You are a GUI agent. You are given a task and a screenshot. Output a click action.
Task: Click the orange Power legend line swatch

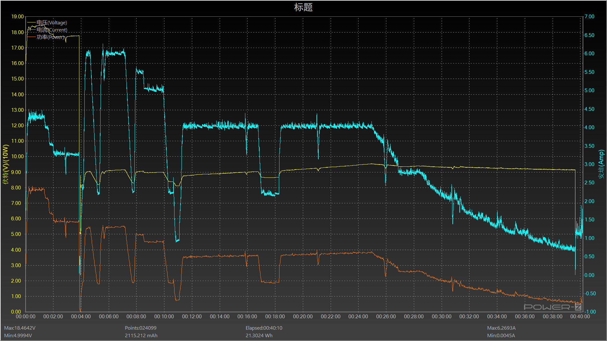31,37
